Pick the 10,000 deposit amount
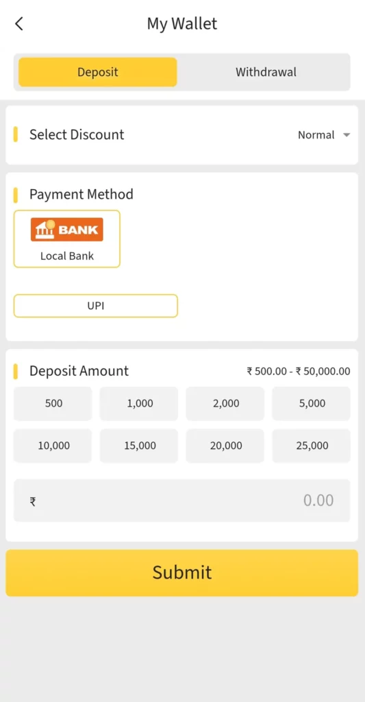This screenshot has height=702, width=365. 53,446
